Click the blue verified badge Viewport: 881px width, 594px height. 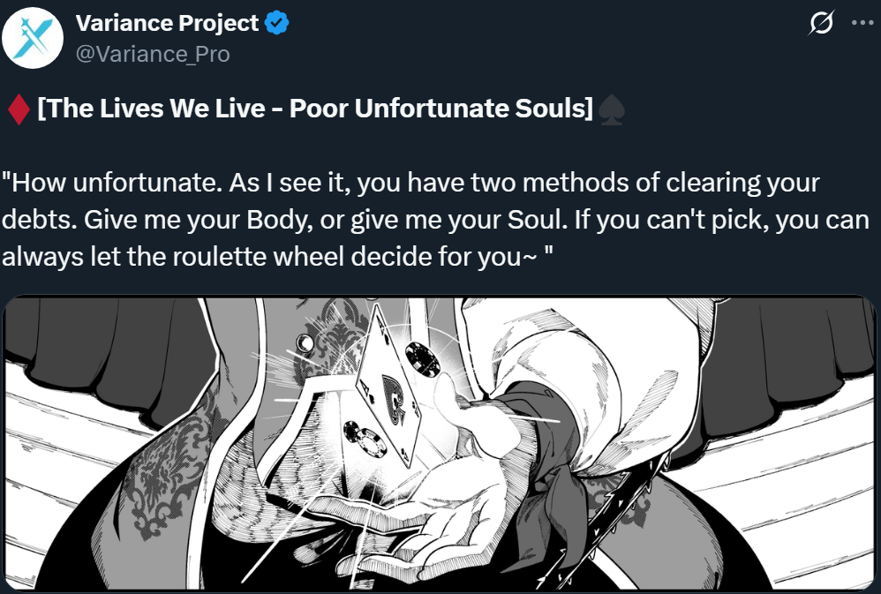coord(278,24)
